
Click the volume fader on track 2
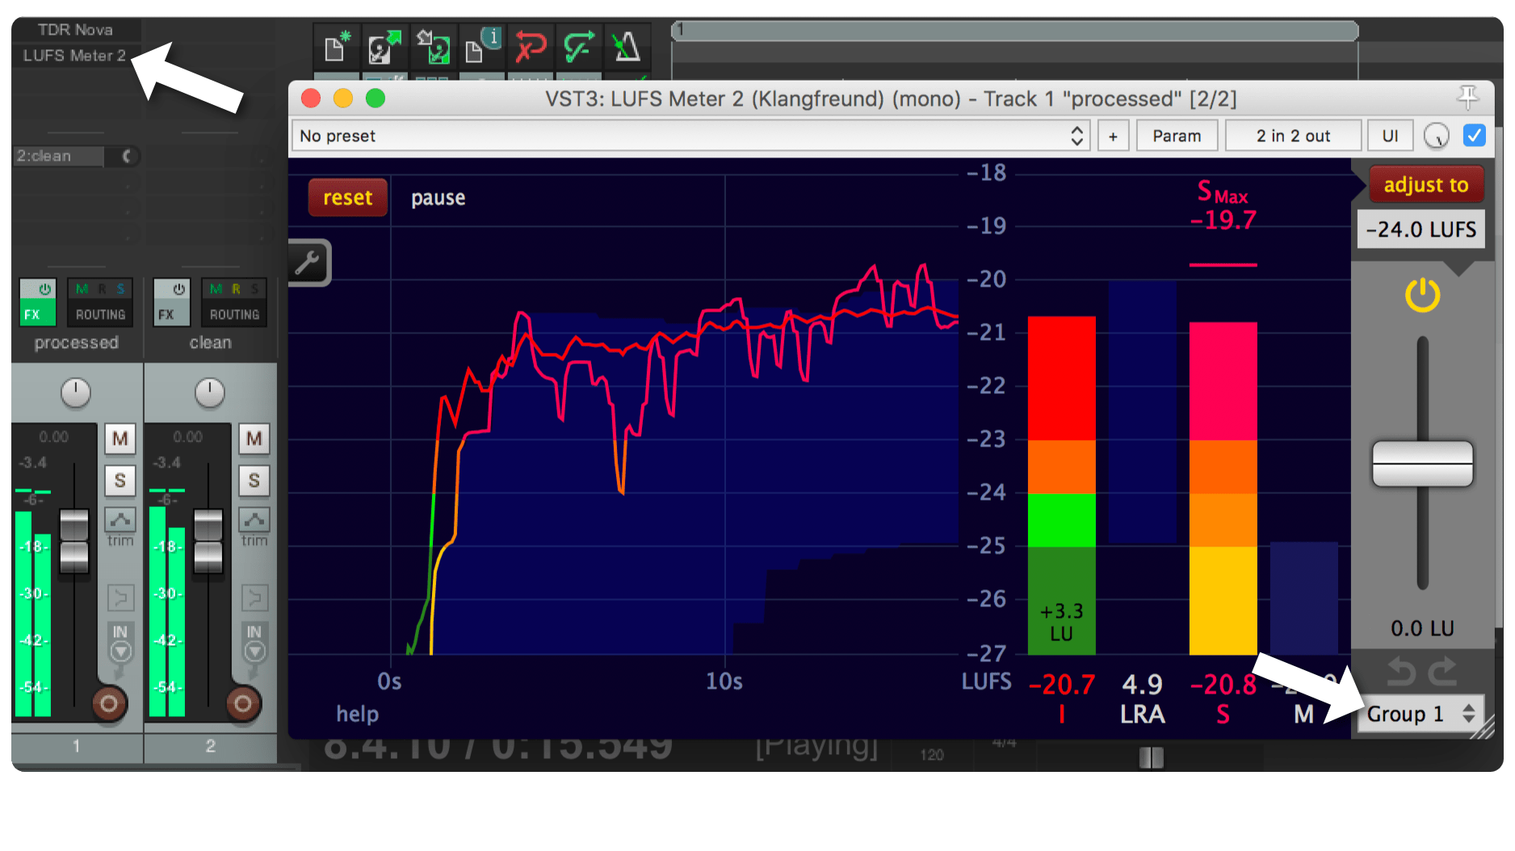click(x=208, y=541)
